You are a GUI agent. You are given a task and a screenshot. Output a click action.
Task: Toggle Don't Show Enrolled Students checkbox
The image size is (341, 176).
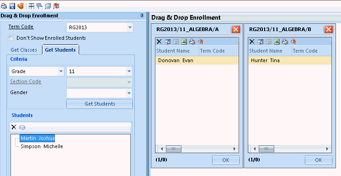coord(11,38)
